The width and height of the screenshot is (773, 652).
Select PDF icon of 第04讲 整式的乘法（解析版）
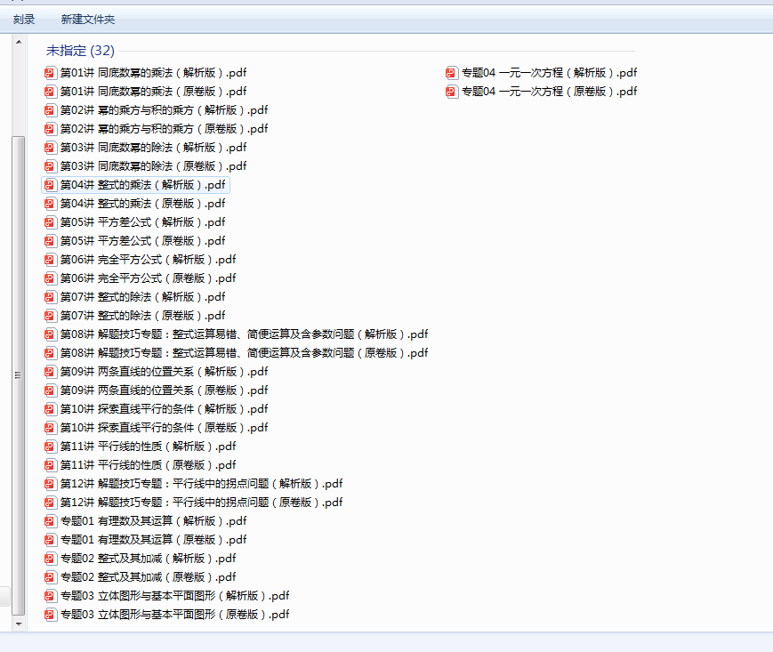click(x=51, y=185)
